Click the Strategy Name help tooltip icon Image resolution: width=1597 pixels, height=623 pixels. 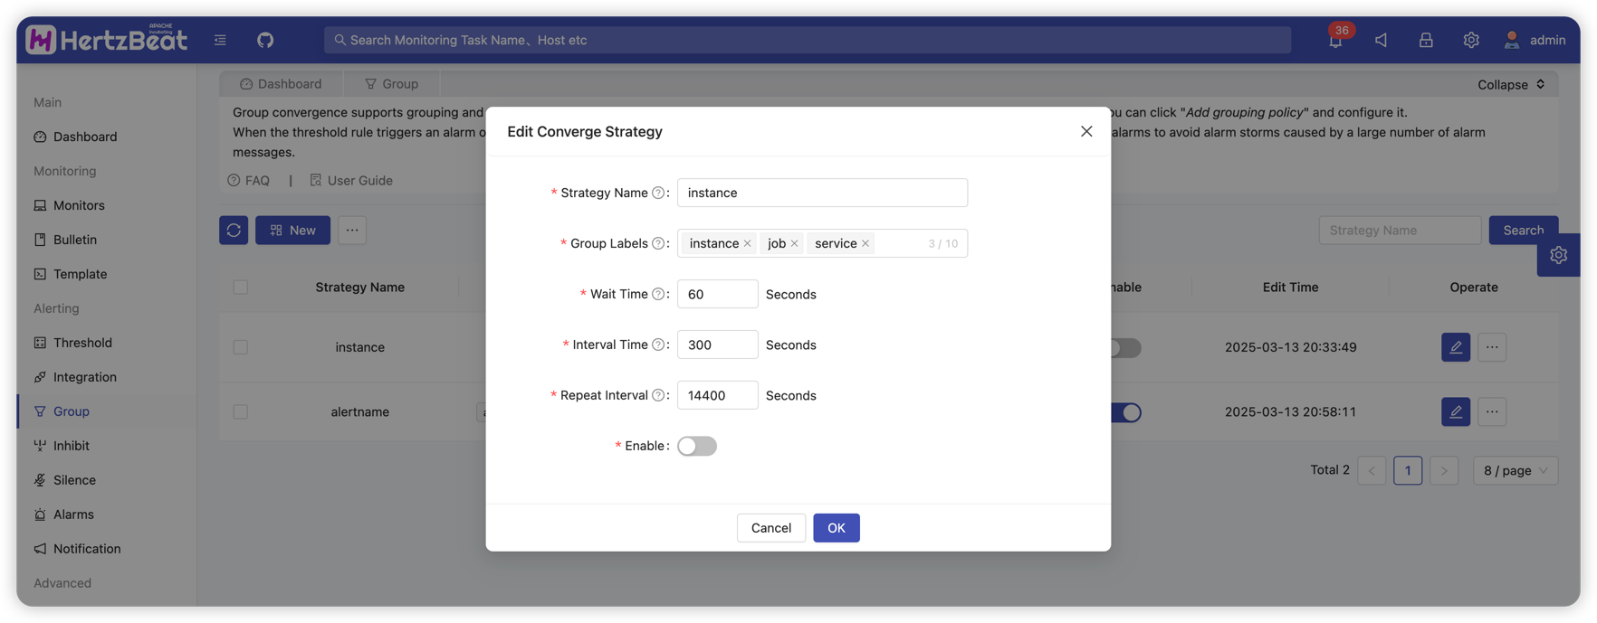[658, 193]
